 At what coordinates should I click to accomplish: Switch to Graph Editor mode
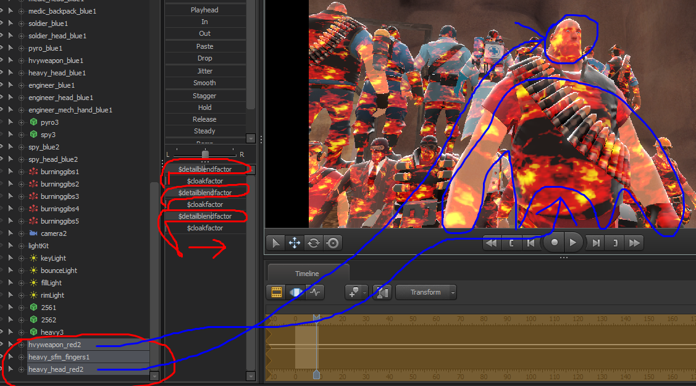pos(315,292)
